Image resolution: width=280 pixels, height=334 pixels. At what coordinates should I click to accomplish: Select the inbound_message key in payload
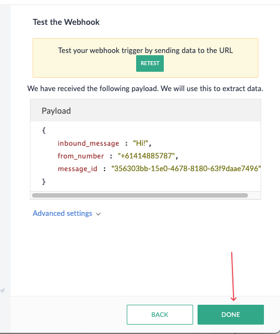point(88,143)
